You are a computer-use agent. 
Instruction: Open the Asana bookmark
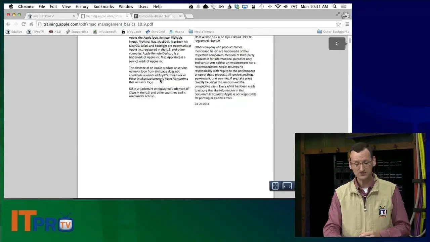pos(177,32)
